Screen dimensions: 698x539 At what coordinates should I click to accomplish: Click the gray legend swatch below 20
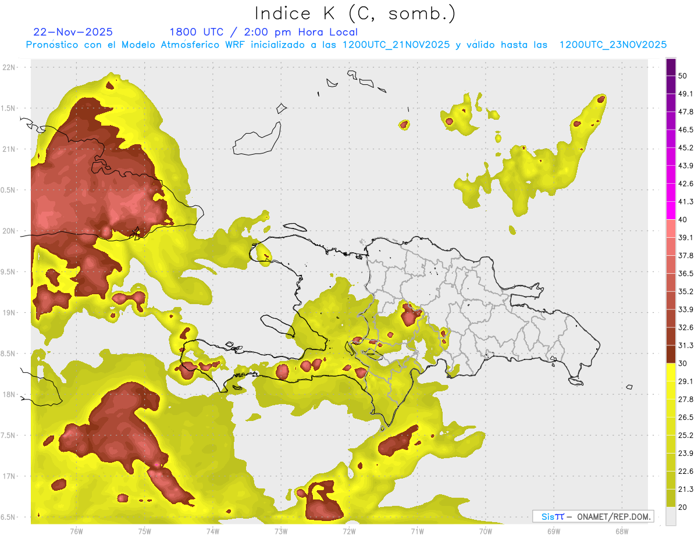[x=671, y=516]
